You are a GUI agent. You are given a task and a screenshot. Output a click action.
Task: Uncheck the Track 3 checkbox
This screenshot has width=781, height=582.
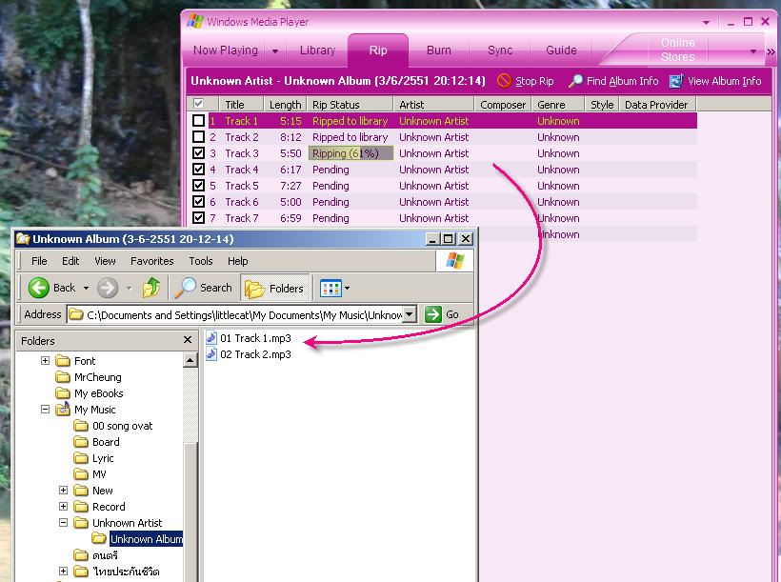coord(198,153)
